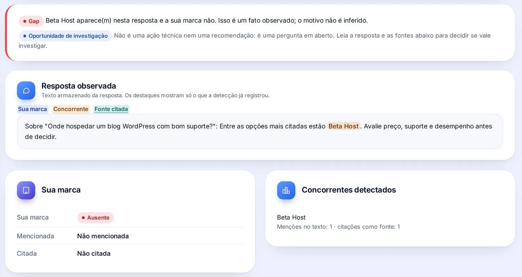Click the 'Não é uma ação técnica' explanation text
This screenshot has width=522, height=277.
click(x=255, y=40)
